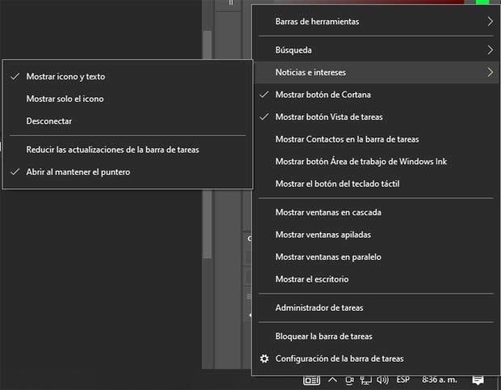Open the Meet Now tray icon
501x390 pixels.
pyautogui.click(x=350, y=380)
